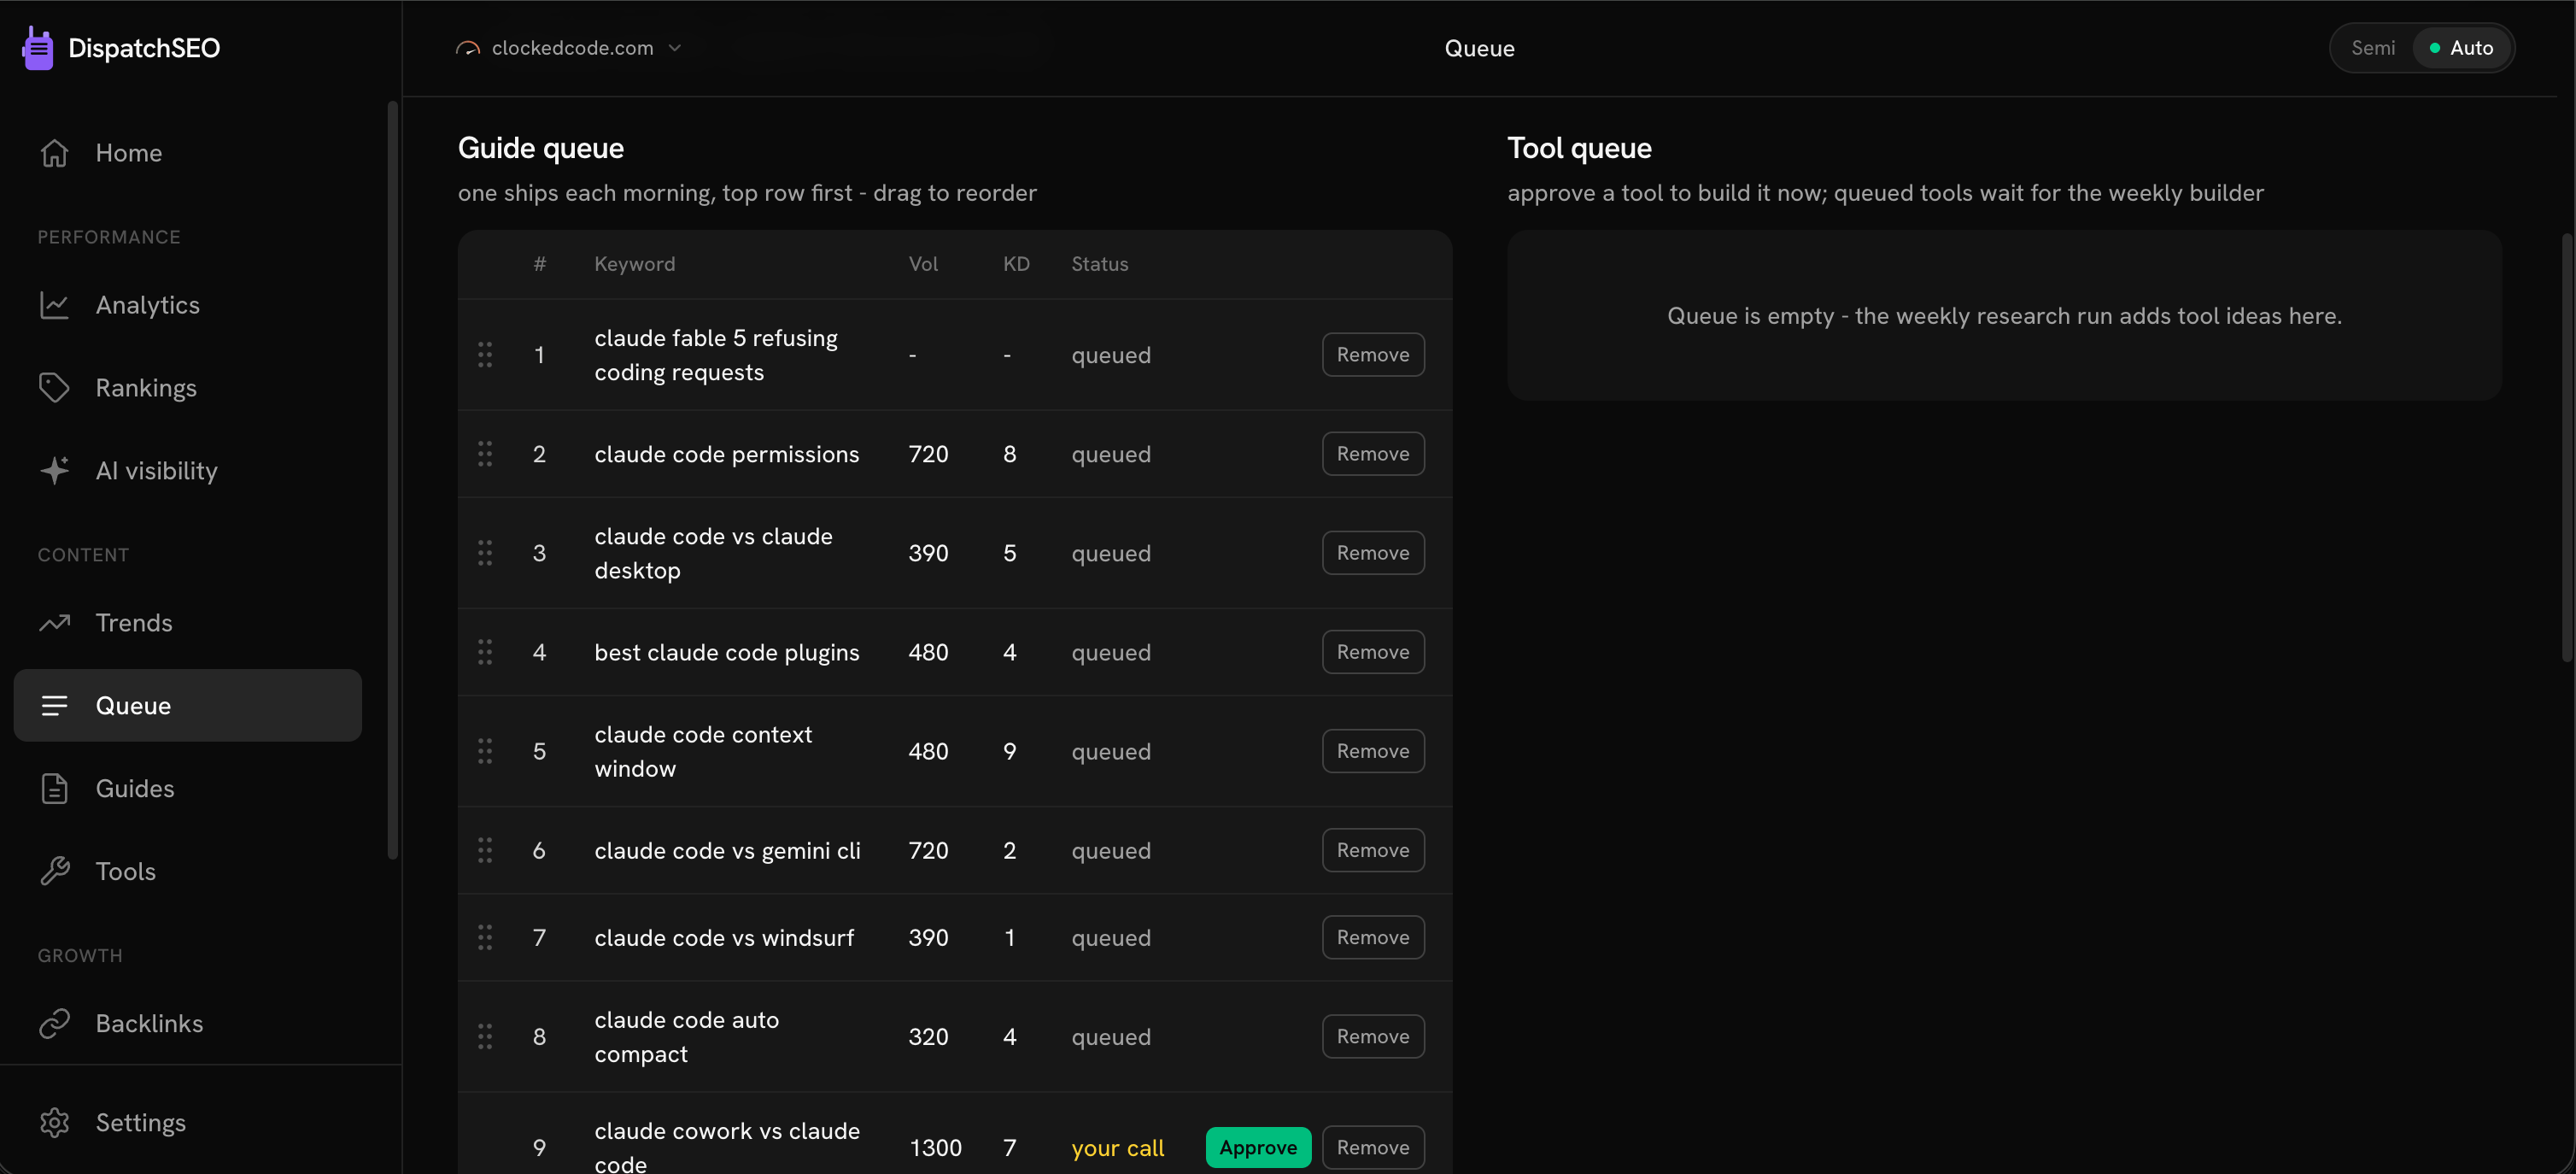
Task: Click the Home house icon
Action: 54,153
